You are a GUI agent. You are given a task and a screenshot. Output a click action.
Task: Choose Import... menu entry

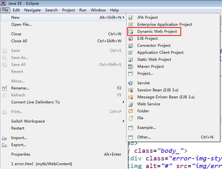click(63, 138)
